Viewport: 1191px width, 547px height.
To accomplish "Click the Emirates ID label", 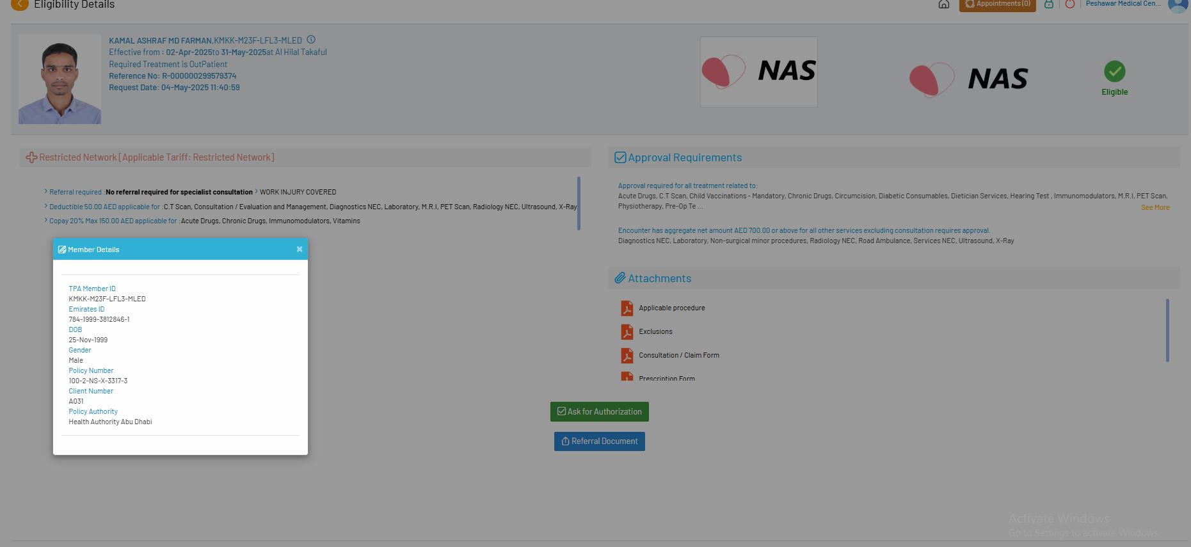I will tap(86, 309).
